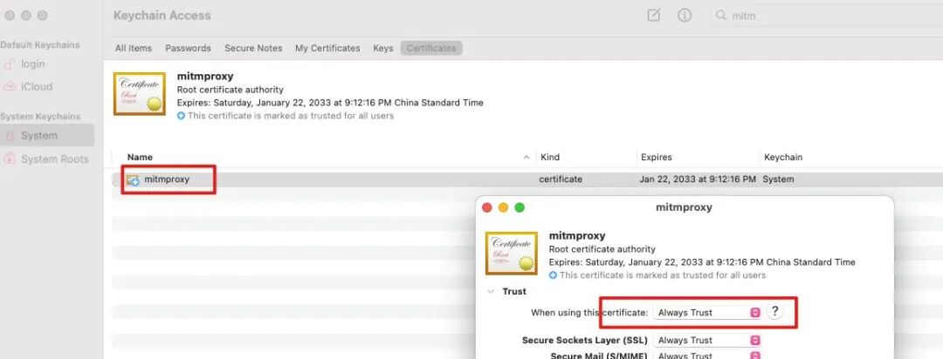Click the trusted blue plus badge in details window

[554, 275]
